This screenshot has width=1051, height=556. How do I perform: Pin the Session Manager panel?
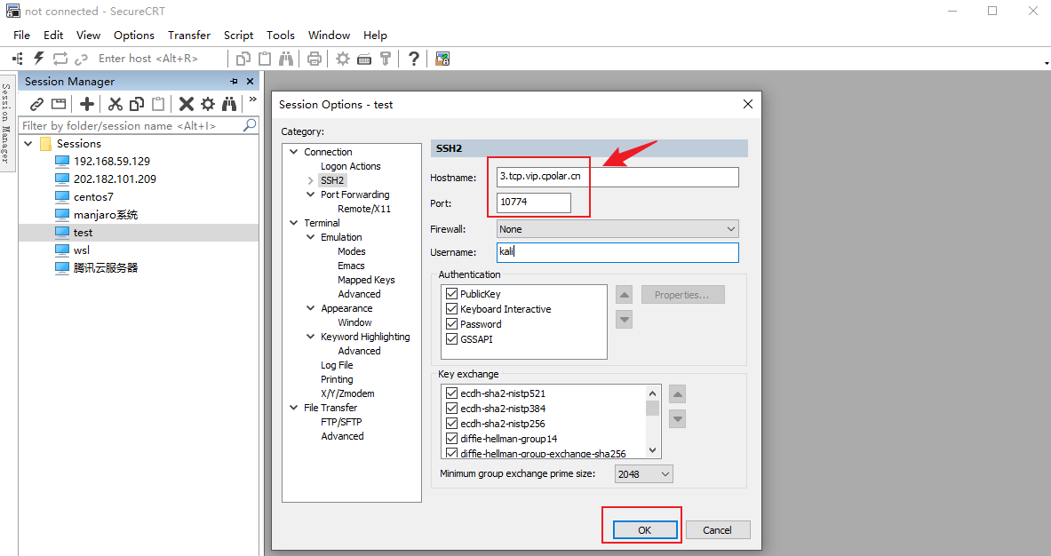[x=234, y=81]
